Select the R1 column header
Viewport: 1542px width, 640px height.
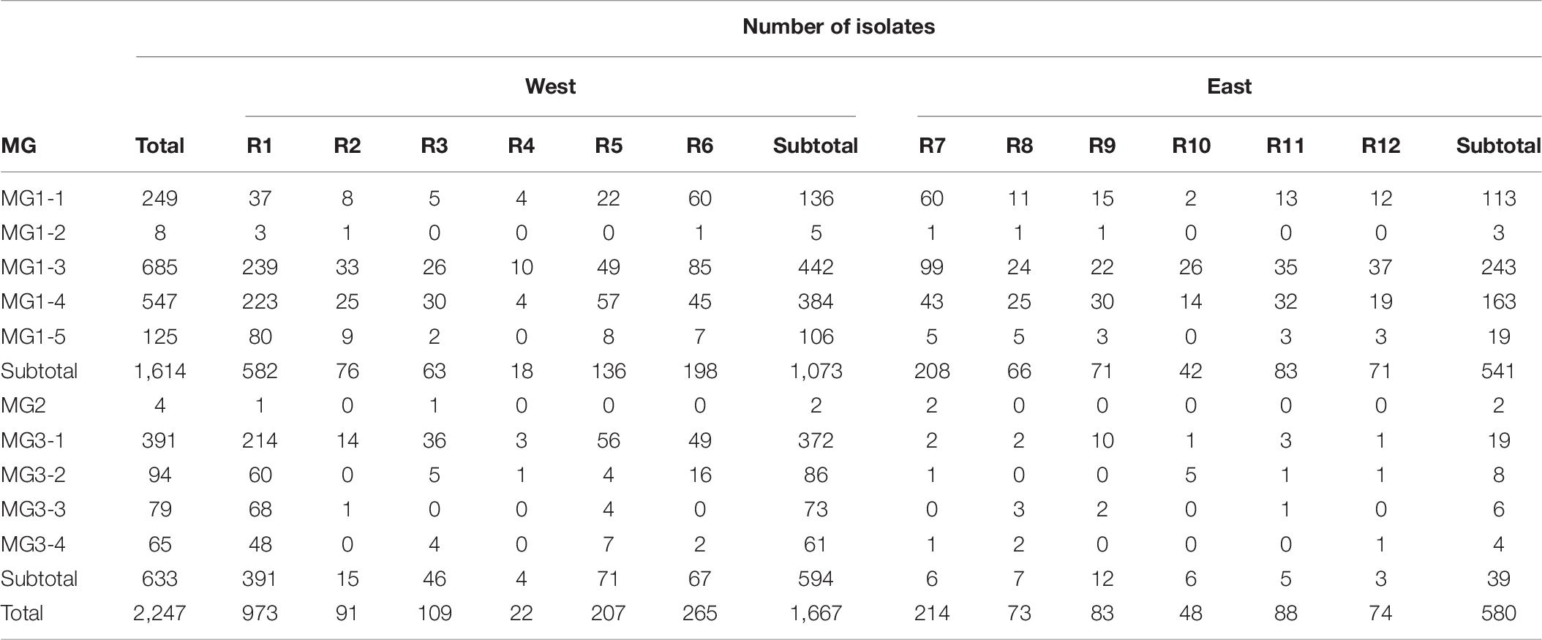(260, 146)
